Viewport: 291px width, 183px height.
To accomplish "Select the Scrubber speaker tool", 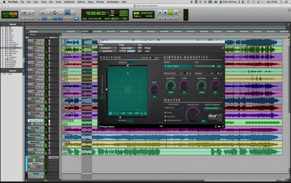I will point(67,12).
